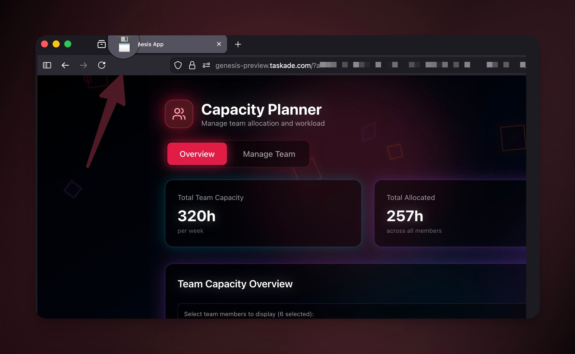Viewport: 575px width, 354px height.
Task: Go back to the previous page
Action: [65, 65]
